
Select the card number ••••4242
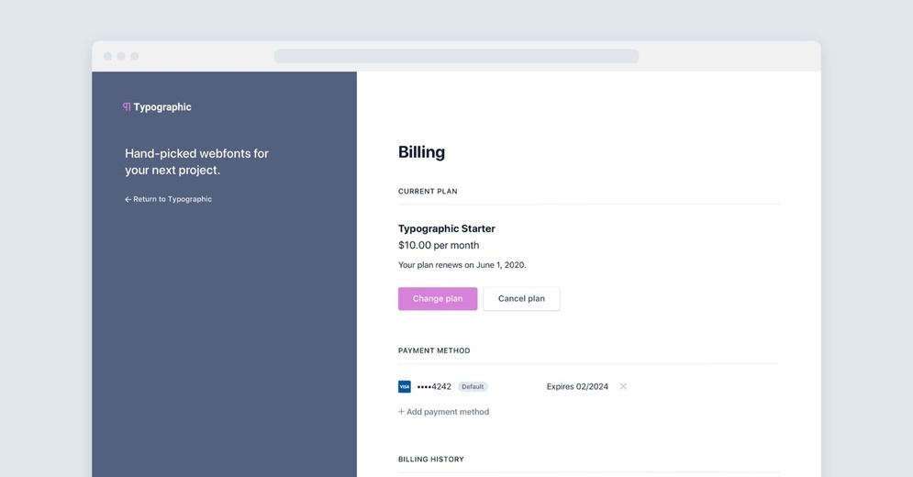pos(434,387)
